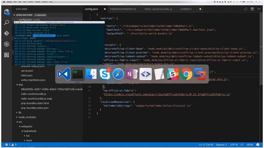
Task: Switch to the hello-world.bundle.js tab
Action: coord(158,9)
